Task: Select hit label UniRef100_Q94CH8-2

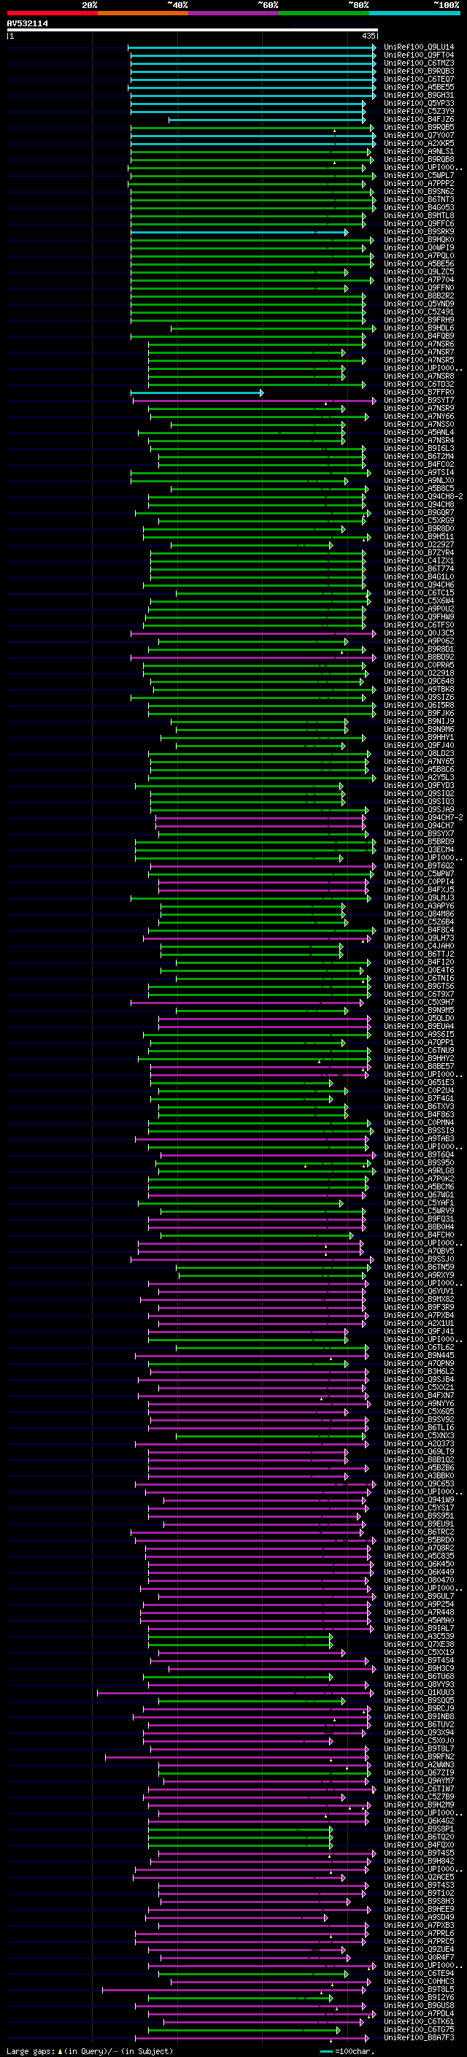Action: 423,496
